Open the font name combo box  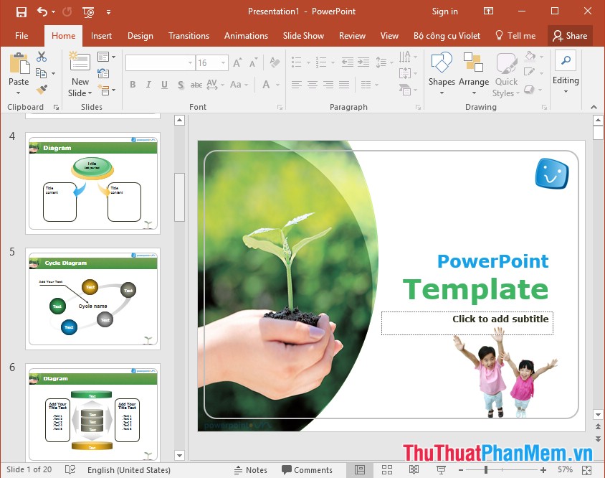pos(160,62)
